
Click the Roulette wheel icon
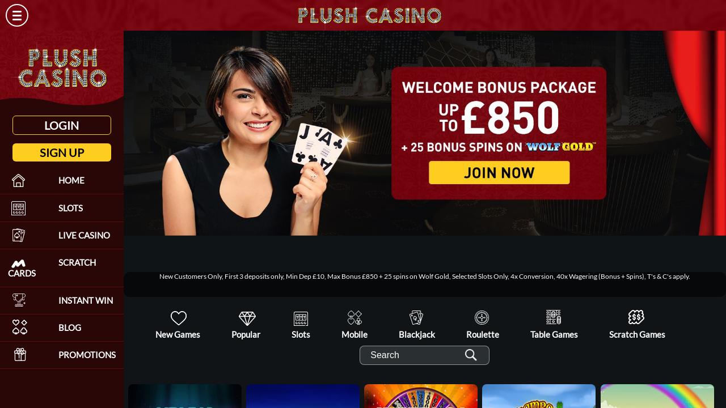(482, 318)
